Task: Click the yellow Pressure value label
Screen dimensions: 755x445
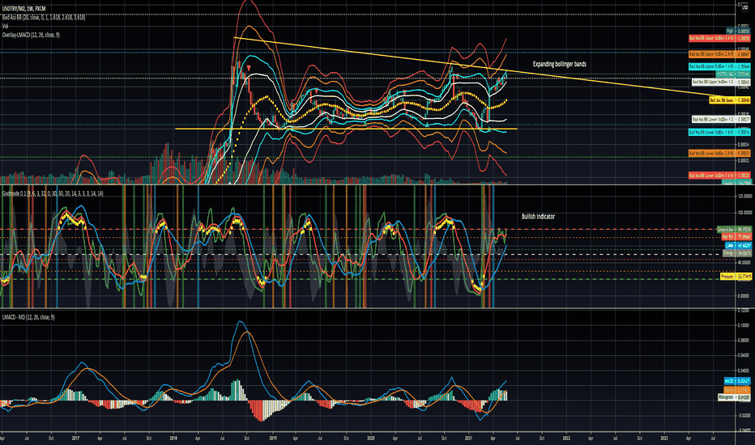Action: coord(736,277)
